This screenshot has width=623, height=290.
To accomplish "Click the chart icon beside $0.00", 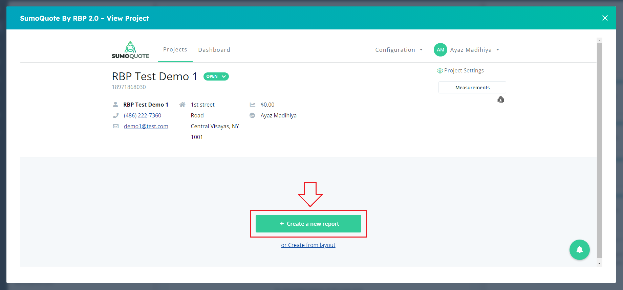I will tap(252, 105).
